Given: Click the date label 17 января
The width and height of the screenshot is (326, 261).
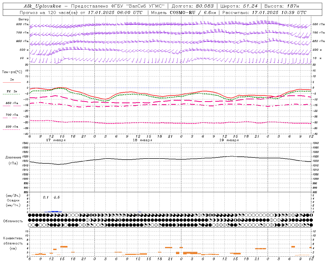Looking at the screenshot, I should (56, 140).
